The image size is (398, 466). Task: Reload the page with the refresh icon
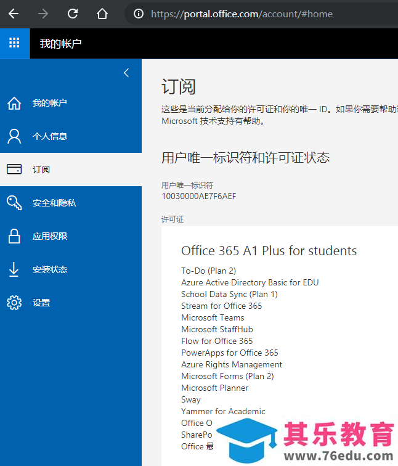(x=73, y=14)
